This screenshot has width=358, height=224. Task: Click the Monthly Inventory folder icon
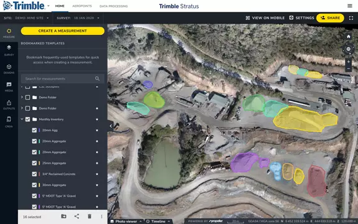point(34,119)
